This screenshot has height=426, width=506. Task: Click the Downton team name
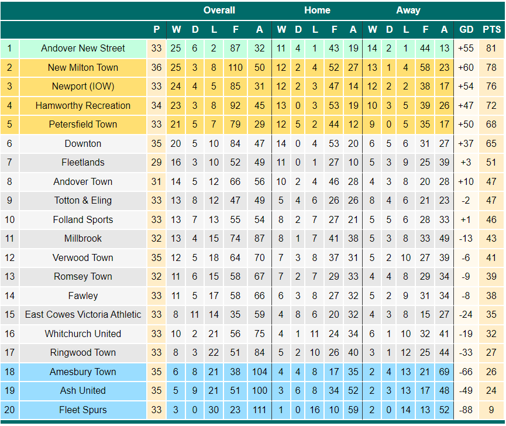(83, 143)
